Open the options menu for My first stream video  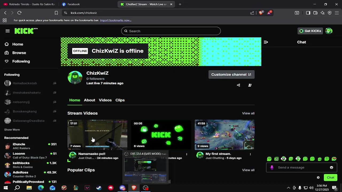[x=250, y=154]
